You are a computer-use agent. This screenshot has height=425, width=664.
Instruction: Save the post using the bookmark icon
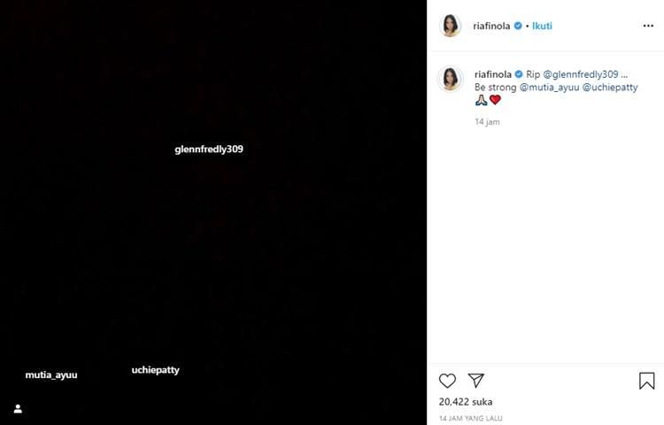point(646,381)
